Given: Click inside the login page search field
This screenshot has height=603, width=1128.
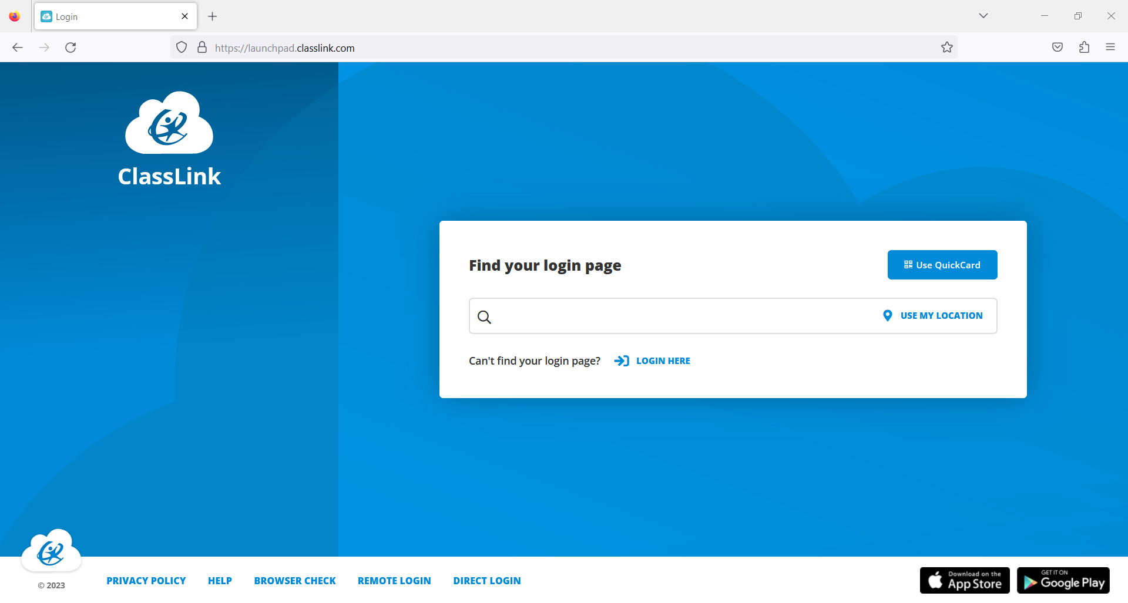Looking at the screenshot, I should click(x=646, y=316).
